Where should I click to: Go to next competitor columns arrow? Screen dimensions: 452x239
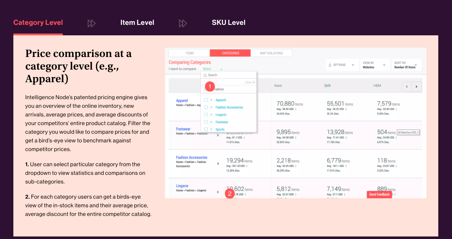click(x=417, y=87)
